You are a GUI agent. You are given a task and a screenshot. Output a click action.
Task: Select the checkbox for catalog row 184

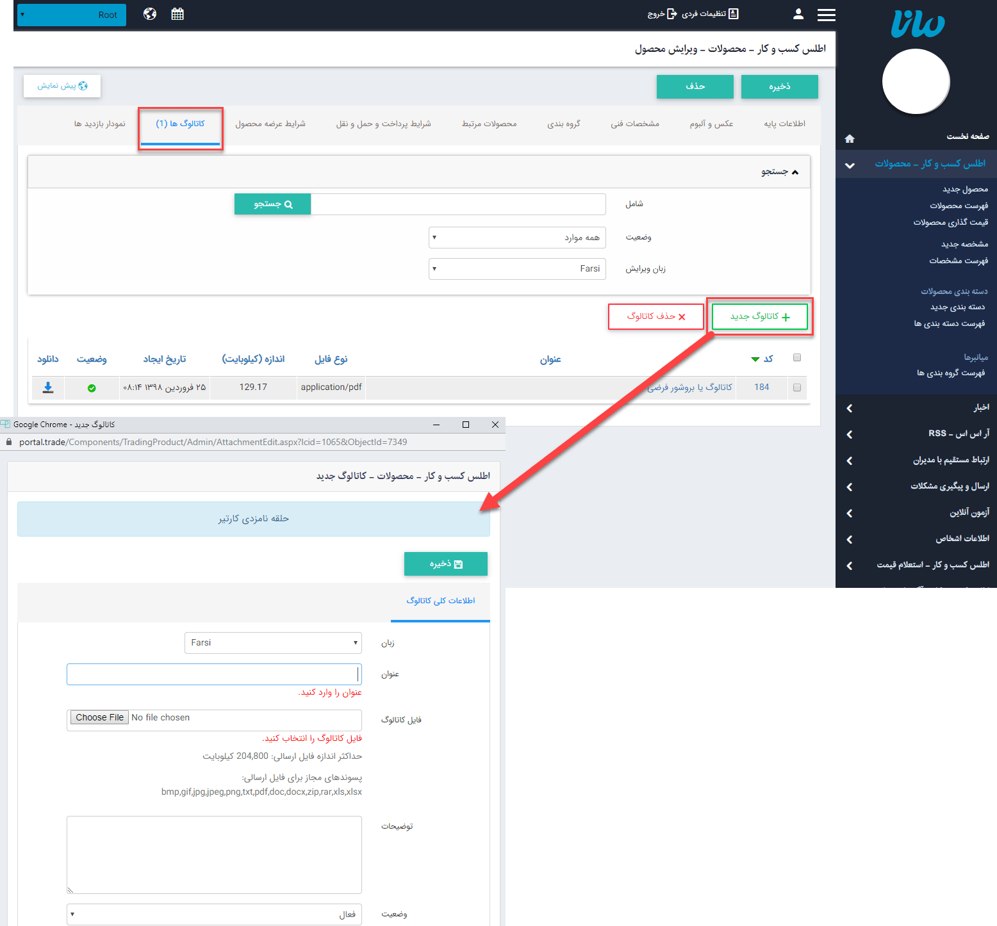[796, 387]
